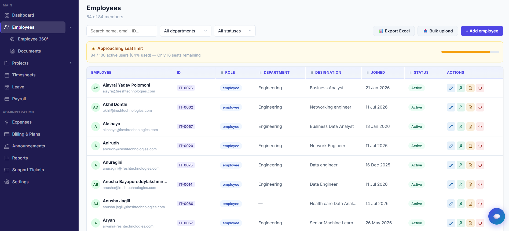Screen dimensions: 509x231
Task: Open documents icon for IT-0014 employee
Action: point(470,184)
